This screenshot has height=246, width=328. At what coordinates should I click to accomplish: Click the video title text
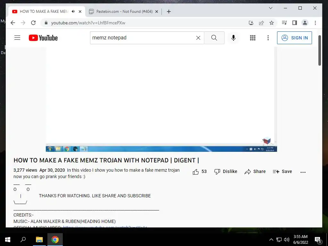[x=106, y=160]
